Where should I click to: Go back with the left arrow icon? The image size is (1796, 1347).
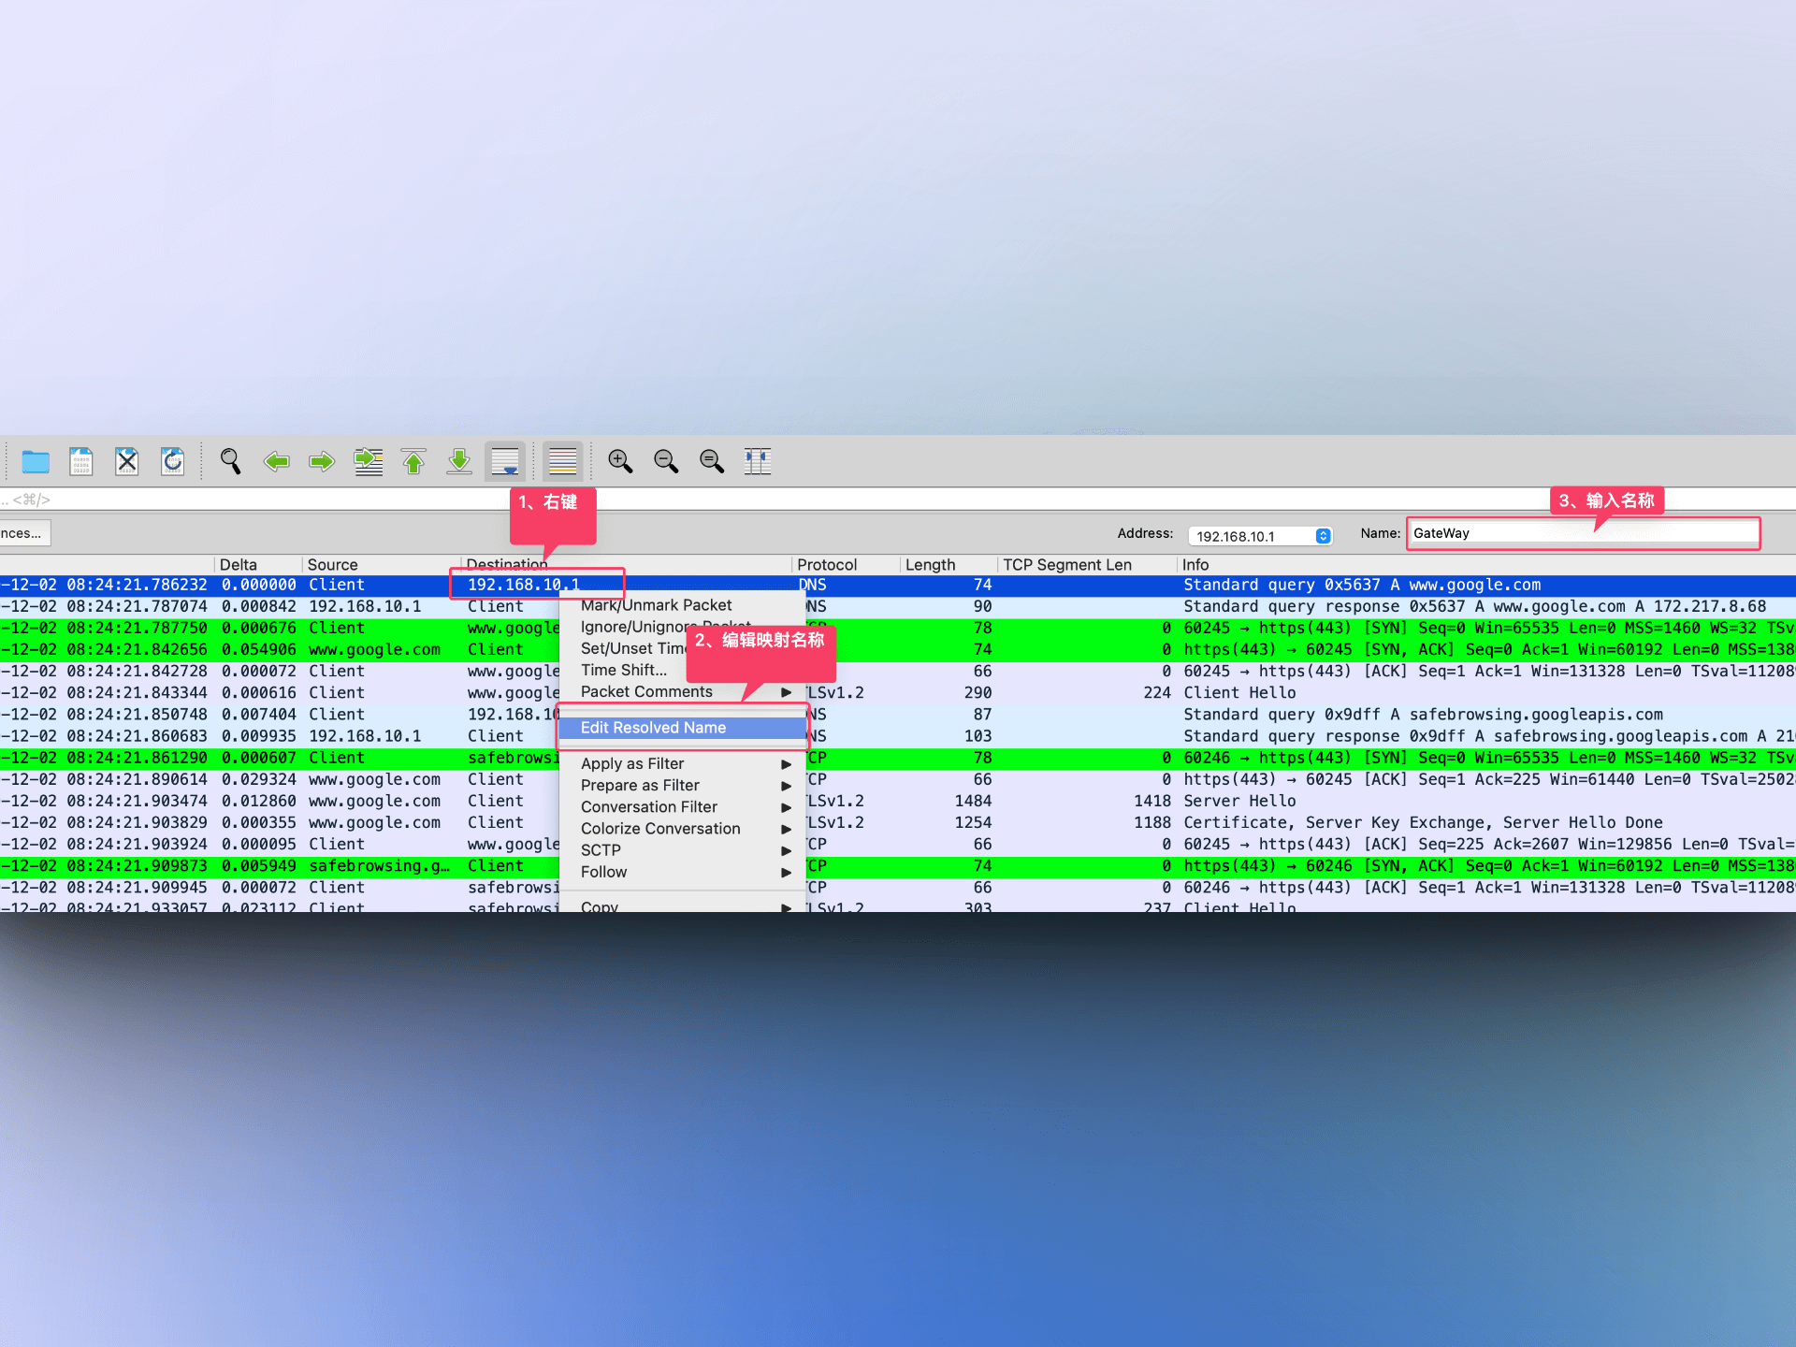point(276,461)
